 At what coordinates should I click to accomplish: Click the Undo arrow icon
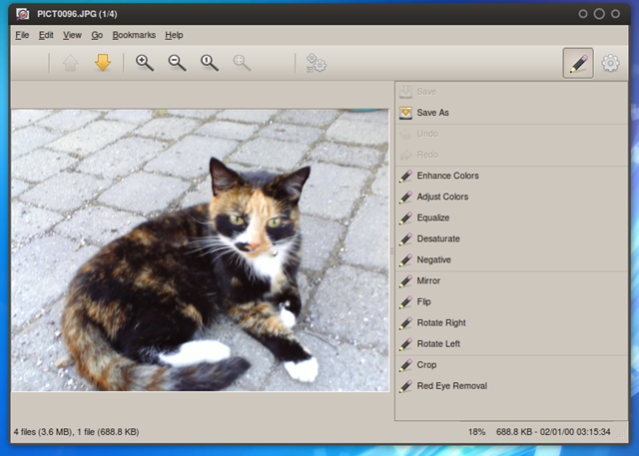405,134
